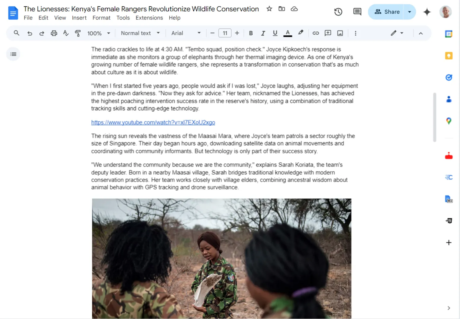
Task: Undo the last action
Action: (x=30, y=33)
